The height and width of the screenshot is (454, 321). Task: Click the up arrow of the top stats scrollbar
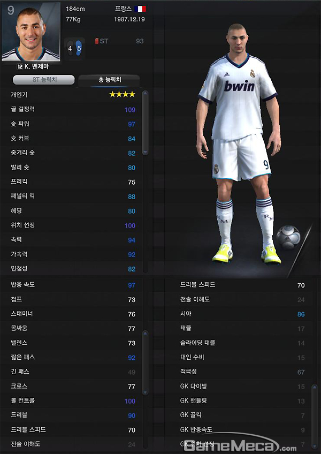click(146, 93)
